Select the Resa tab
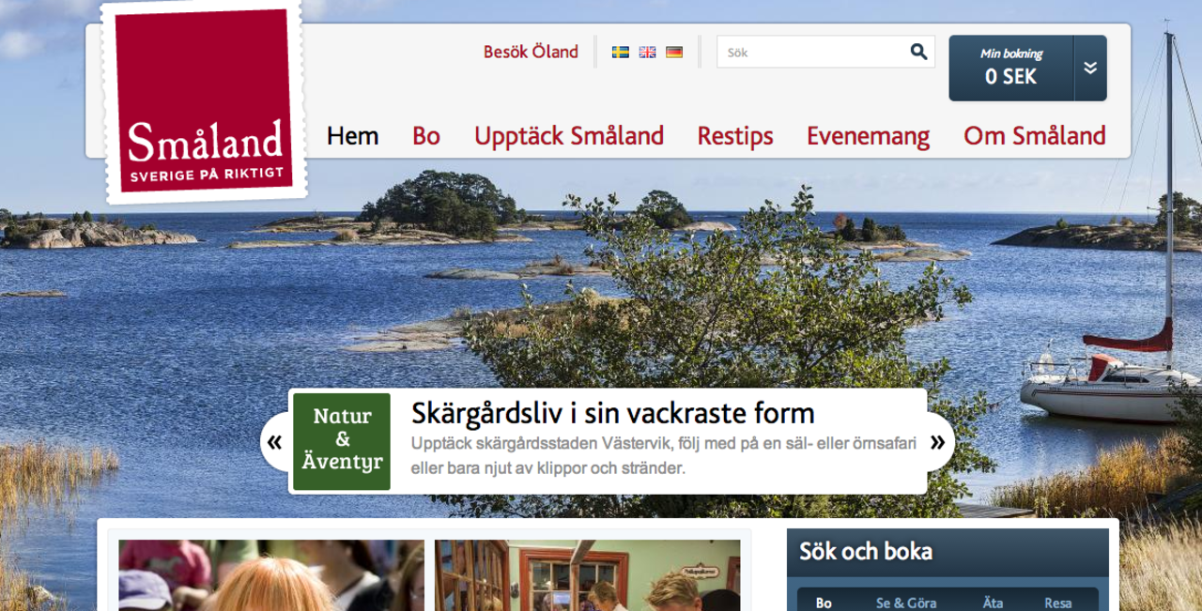1202x611 pixels. coord(1058,602)
